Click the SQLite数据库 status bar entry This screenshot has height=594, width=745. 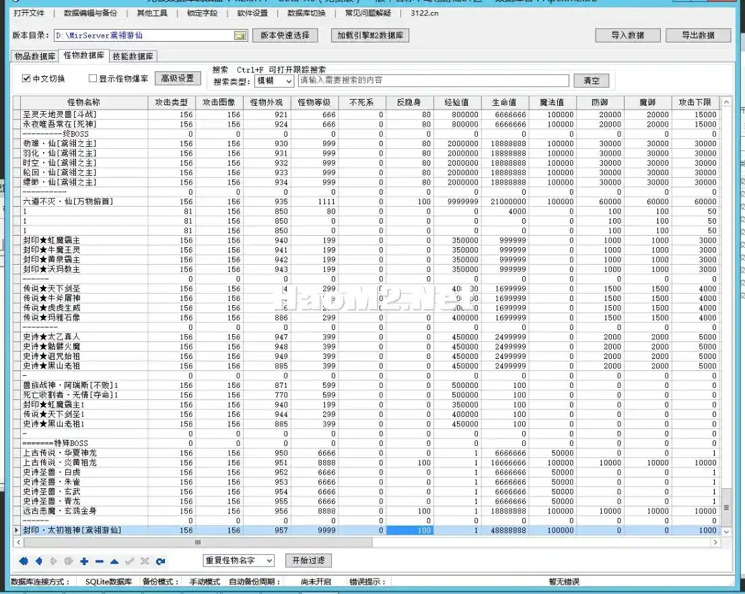108,582
